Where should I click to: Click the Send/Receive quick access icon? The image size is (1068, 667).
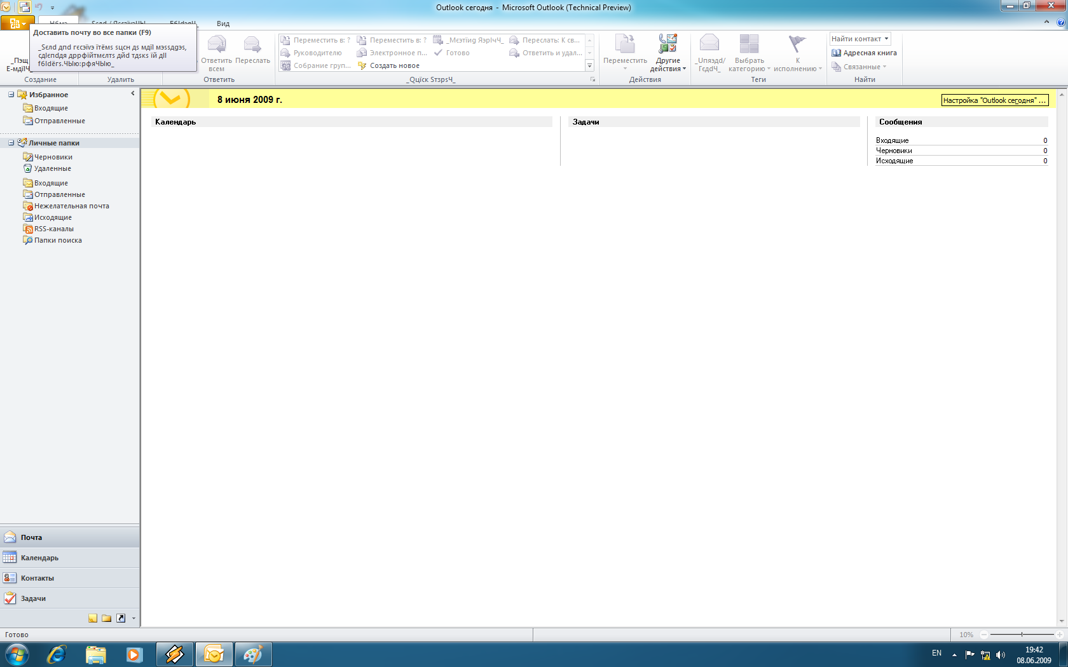(25, 7)
